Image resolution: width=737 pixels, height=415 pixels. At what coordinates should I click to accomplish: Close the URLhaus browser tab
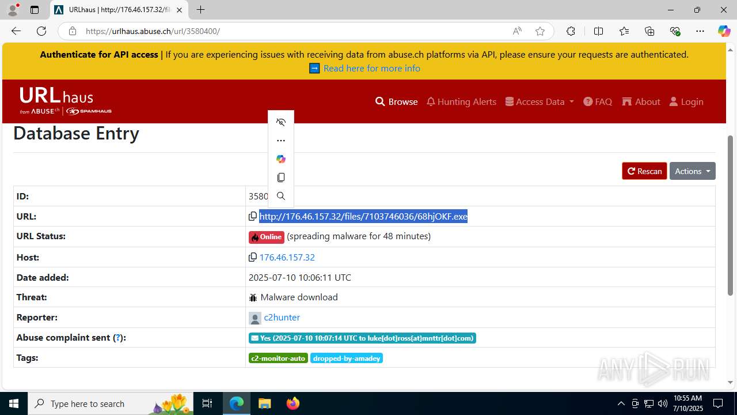(x=179, y=10)
